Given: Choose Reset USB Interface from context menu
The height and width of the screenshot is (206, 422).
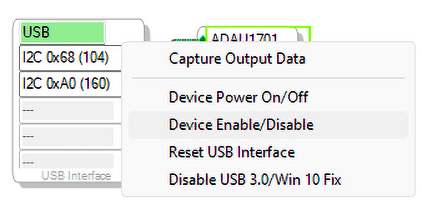Looking at the screenshot, I should point(232,152).
